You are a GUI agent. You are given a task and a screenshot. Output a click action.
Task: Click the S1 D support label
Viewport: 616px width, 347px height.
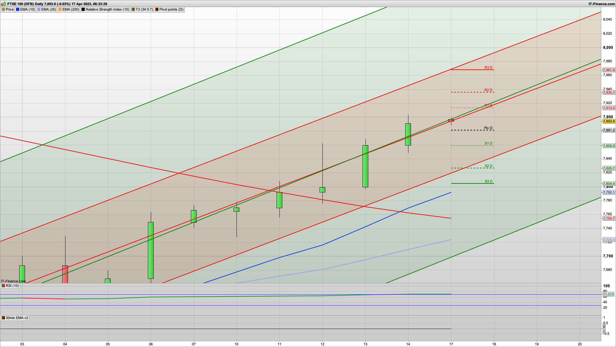click(x=488, y=143)
